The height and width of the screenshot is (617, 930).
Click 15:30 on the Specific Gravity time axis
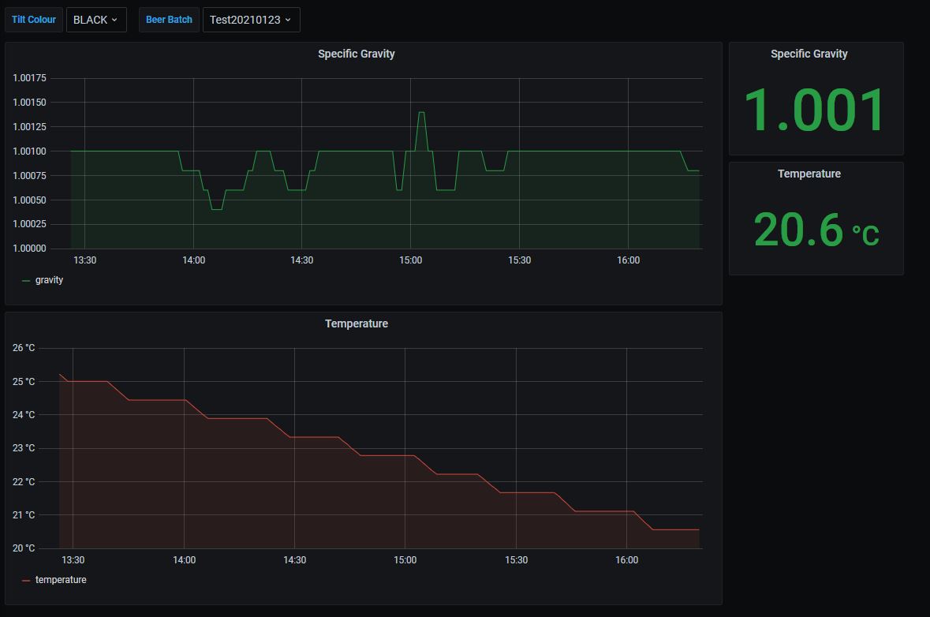point(520,260)
